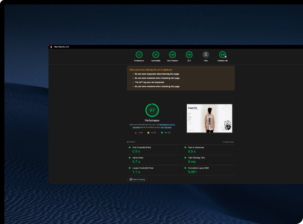Screen dimensions: 303x224
Task: Click the "No ads were requested" warning line
Action: click(157, 74)
